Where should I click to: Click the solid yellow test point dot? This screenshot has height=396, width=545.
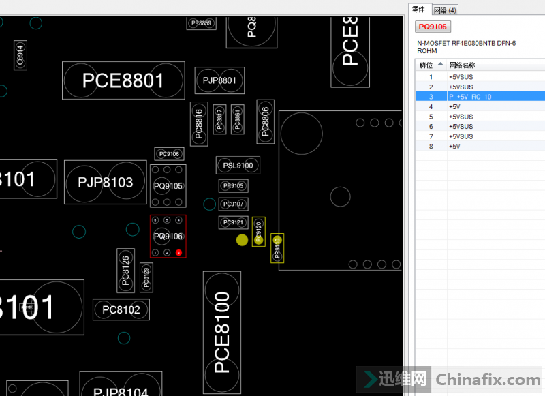[242, 240]
